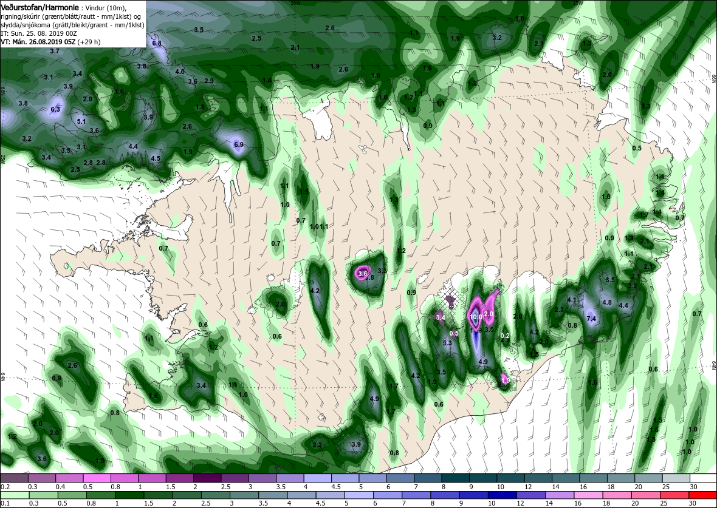This screenshot has width=717, height=508.
Task: Click the VT: Mán. 26.08.2019 05Z line
Action: coord(38,42)
